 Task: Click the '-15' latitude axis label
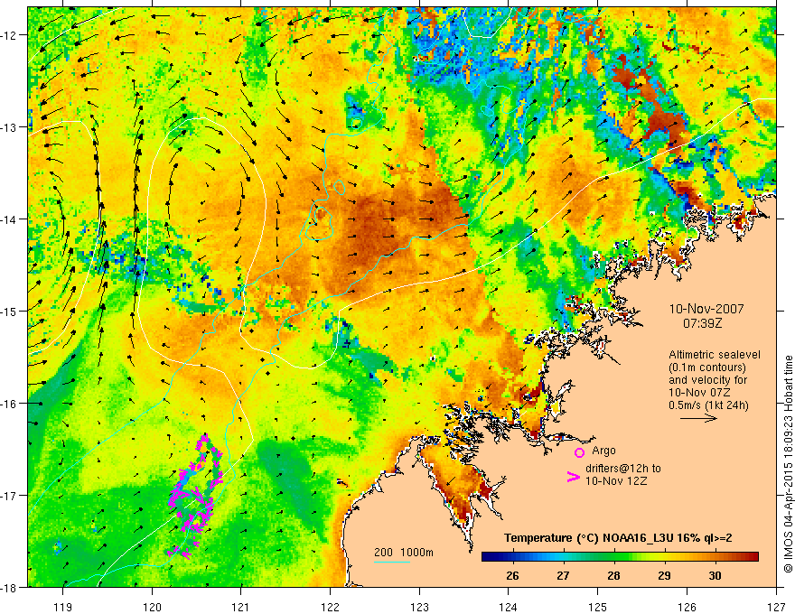10,311
